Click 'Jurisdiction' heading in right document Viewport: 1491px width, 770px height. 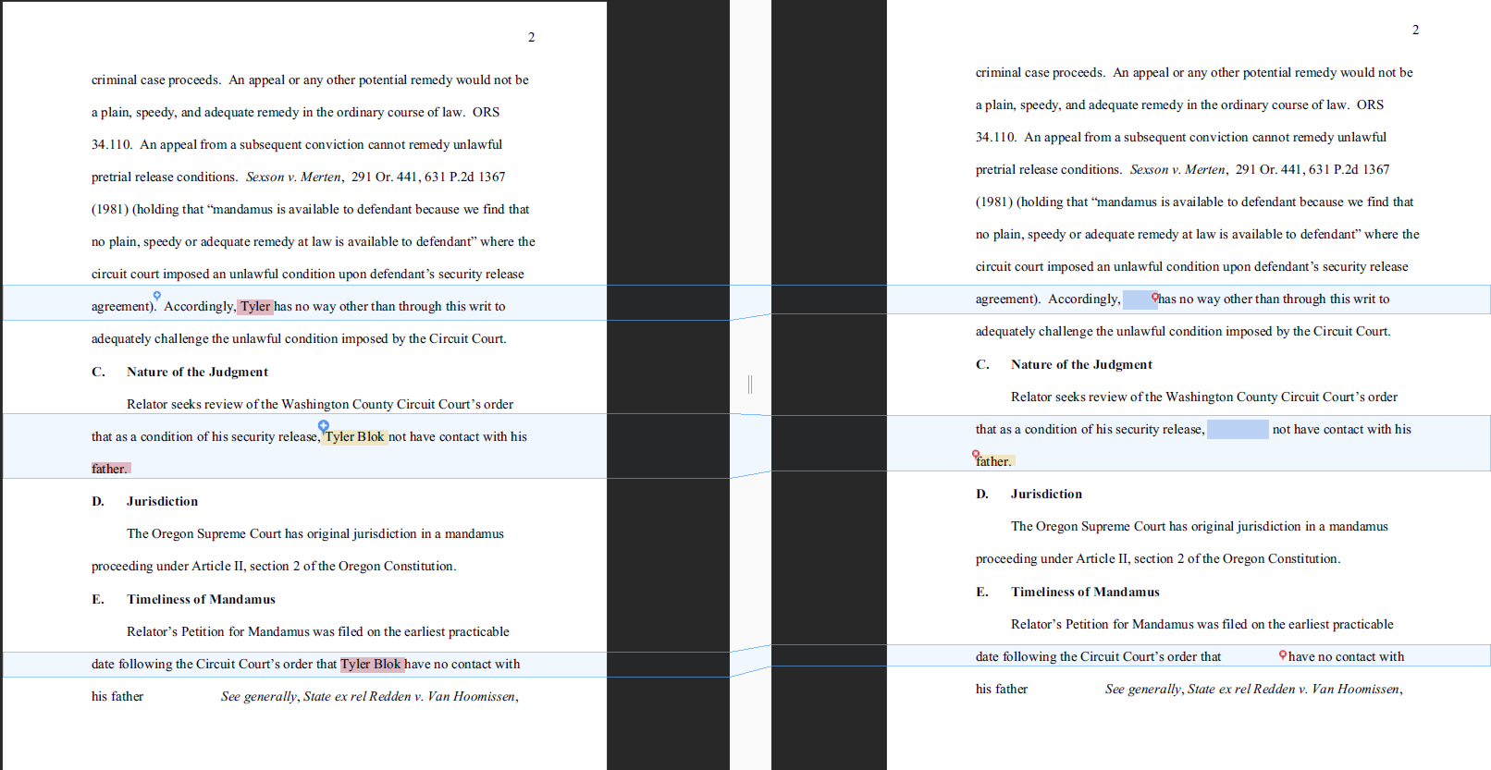[1046, 494]
